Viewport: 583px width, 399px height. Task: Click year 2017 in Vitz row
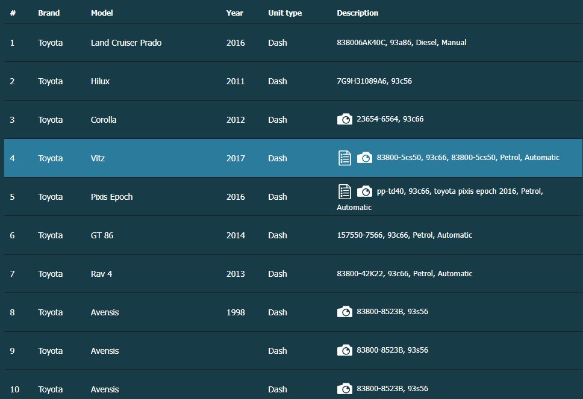235,158
